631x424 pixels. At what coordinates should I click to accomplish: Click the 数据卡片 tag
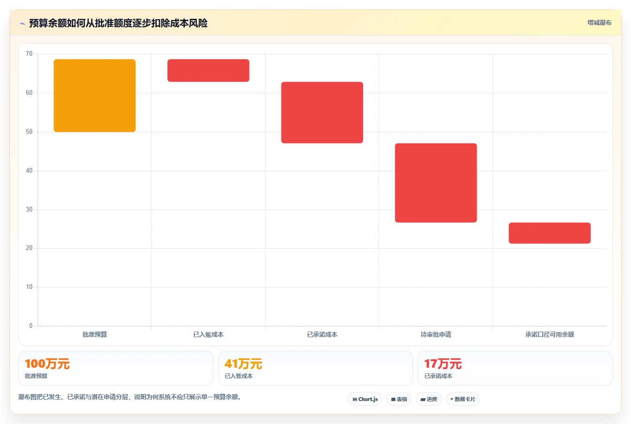point(463,399)
